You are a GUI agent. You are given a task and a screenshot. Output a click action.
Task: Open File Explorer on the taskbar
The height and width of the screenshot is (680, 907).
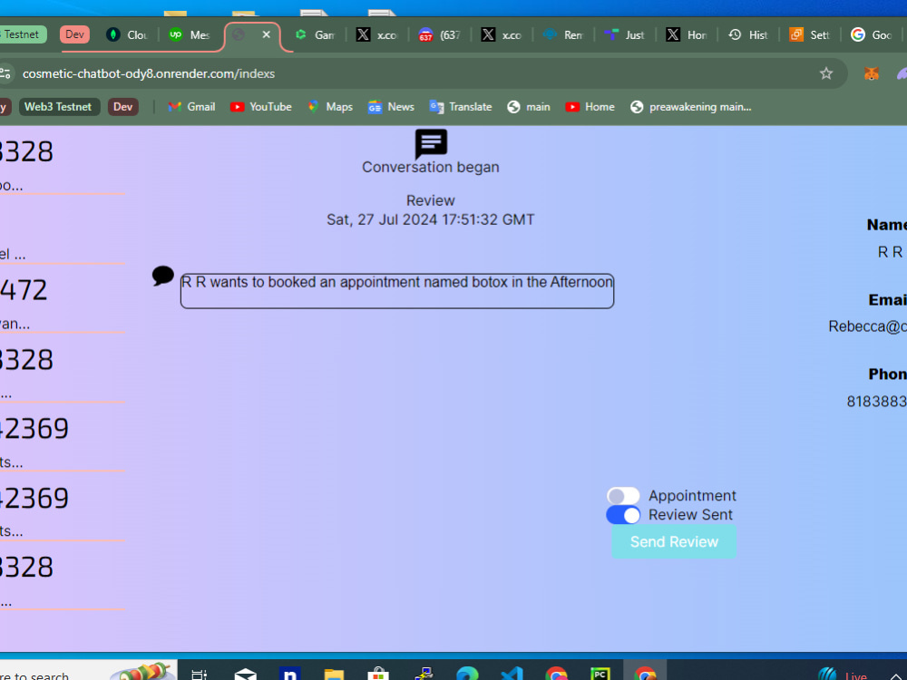click(x=334, y=673)
